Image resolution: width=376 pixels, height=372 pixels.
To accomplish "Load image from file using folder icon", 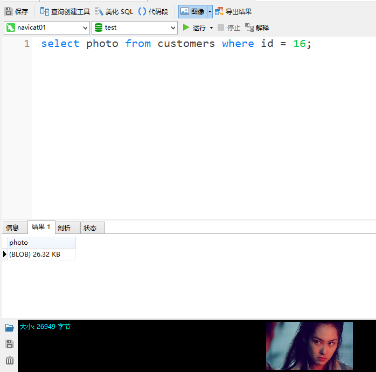I will tap(10, 328).
